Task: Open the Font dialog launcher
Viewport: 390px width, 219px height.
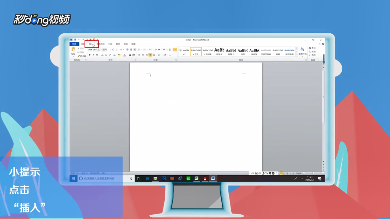Action: (135, 60)
